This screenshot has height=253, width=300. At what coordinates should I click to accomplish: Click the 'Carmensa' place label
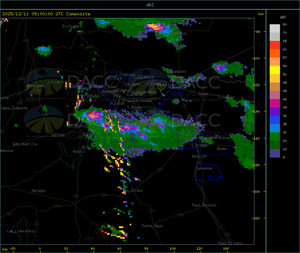pyautogui.click(x=204, y=168)
